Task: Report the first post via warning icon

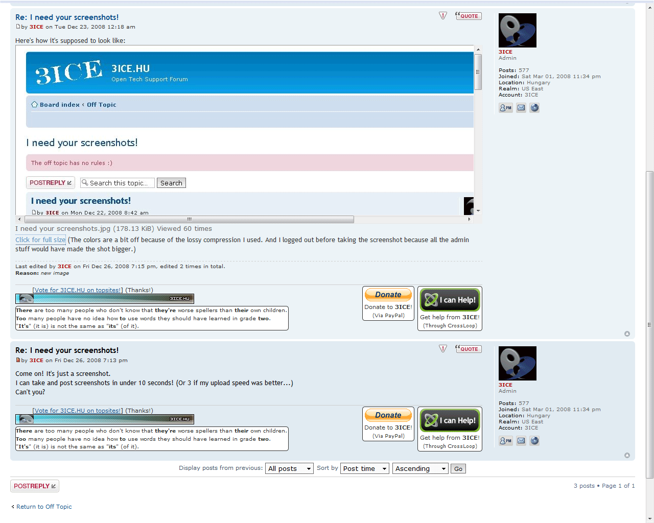Action: pyautogui.click(x=443, y=16)
